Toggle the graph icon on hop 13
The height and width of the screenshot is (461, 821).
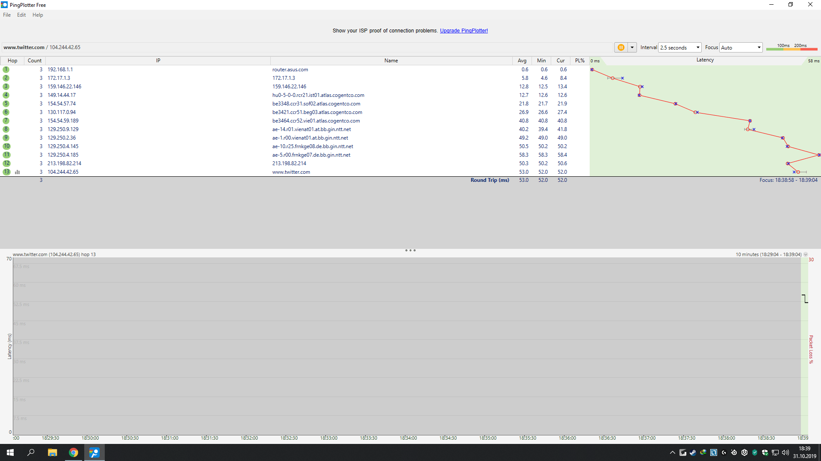[x=18, y=172]
